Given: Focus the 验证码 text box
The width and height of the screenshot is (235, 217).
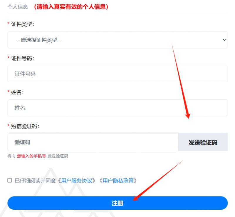Looking at the screenshot, I should pyautogui.click(x=93, y=142).
